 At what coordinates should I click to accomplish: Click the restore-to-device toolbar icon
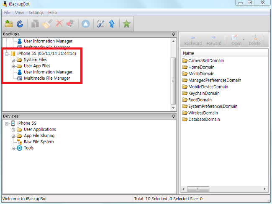click(70, 24)
